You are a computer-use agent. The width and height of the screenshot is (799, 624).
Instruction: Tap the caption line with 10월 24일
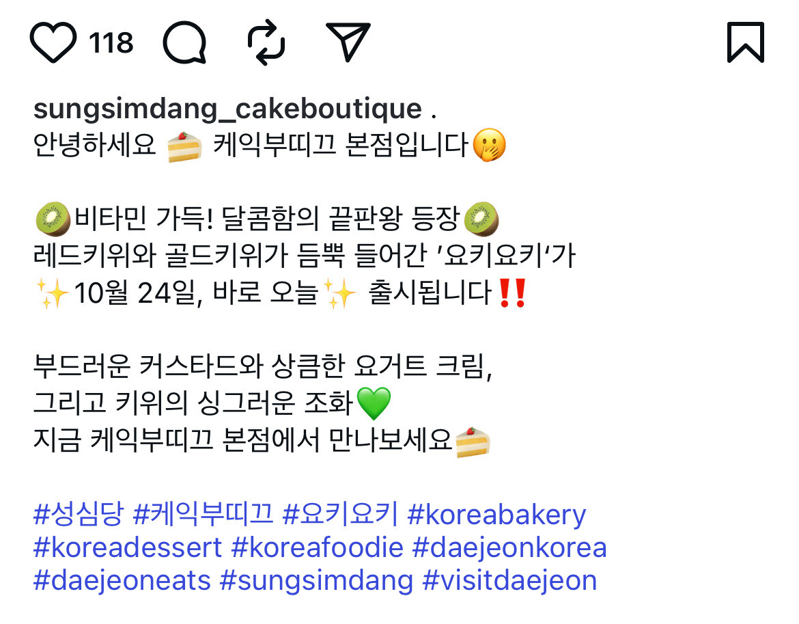(280, 293)
